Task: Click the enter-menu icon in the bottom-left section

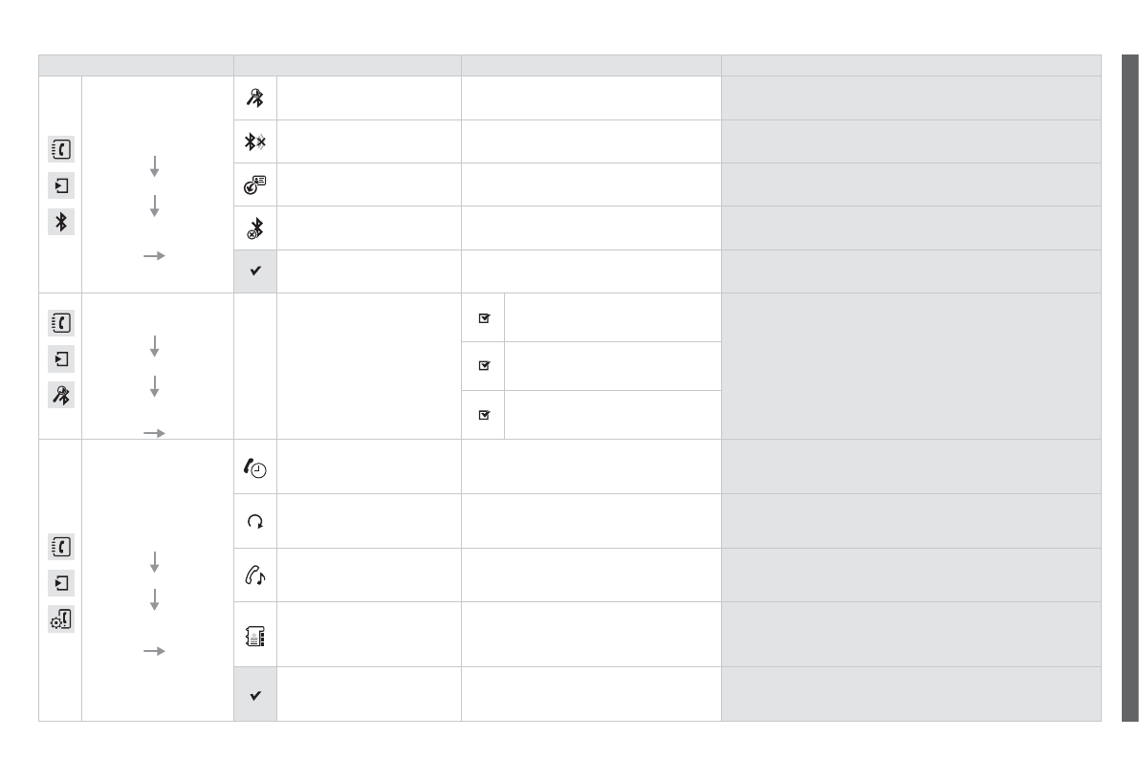Action: coord(61,582)
